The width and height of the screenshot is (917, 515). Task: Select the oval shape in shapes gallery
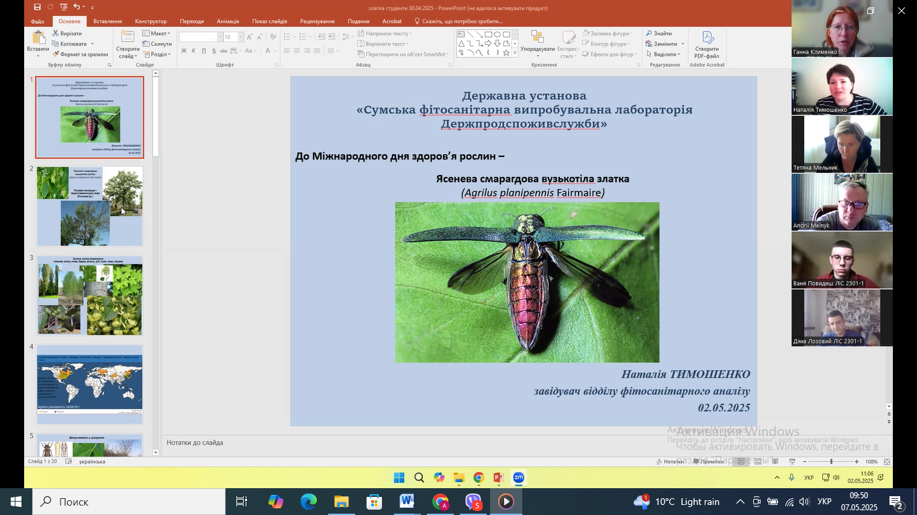point(497,35)
